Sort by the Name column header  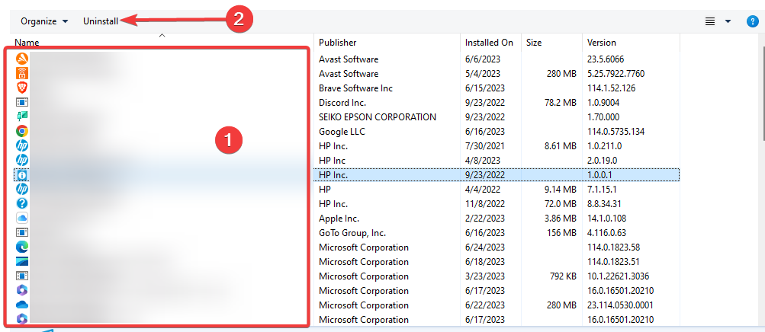click(27, 43)
